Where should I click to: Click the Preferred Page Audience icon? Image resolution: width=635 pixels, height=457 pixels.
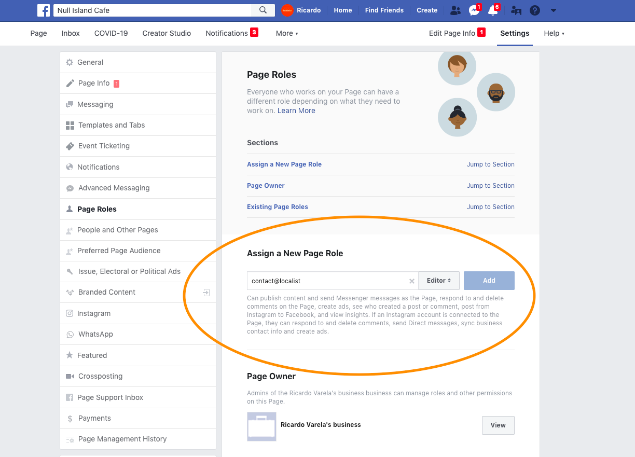coord(70,251)
